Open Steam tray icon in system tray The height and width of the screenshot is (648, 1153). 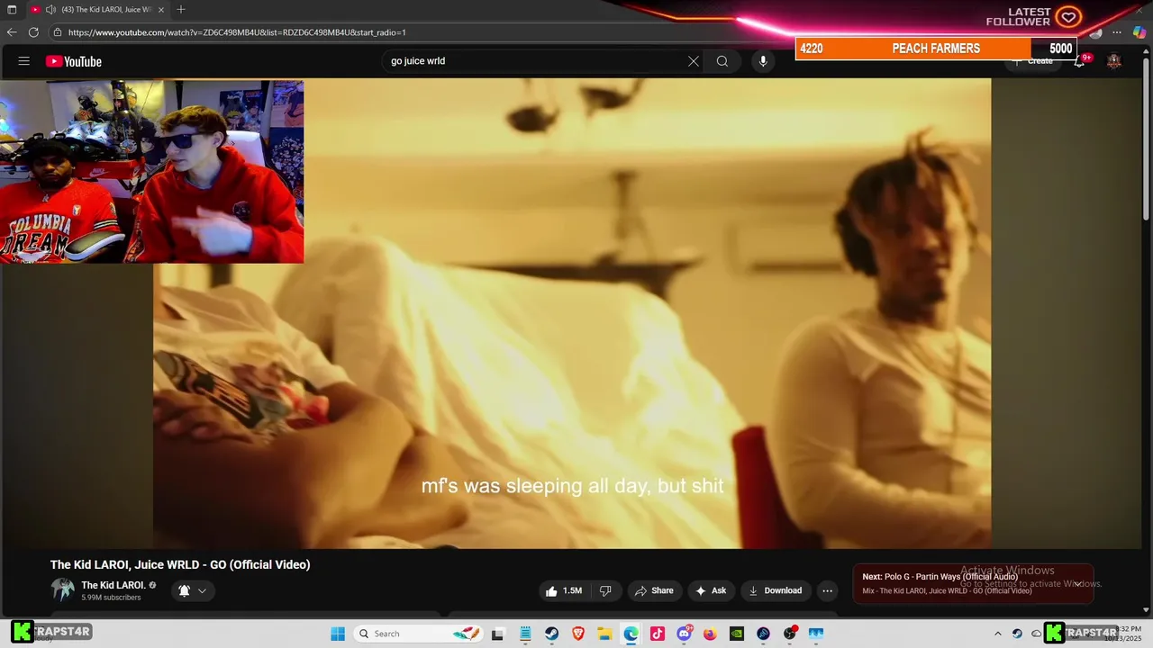tap(1017, 634)
